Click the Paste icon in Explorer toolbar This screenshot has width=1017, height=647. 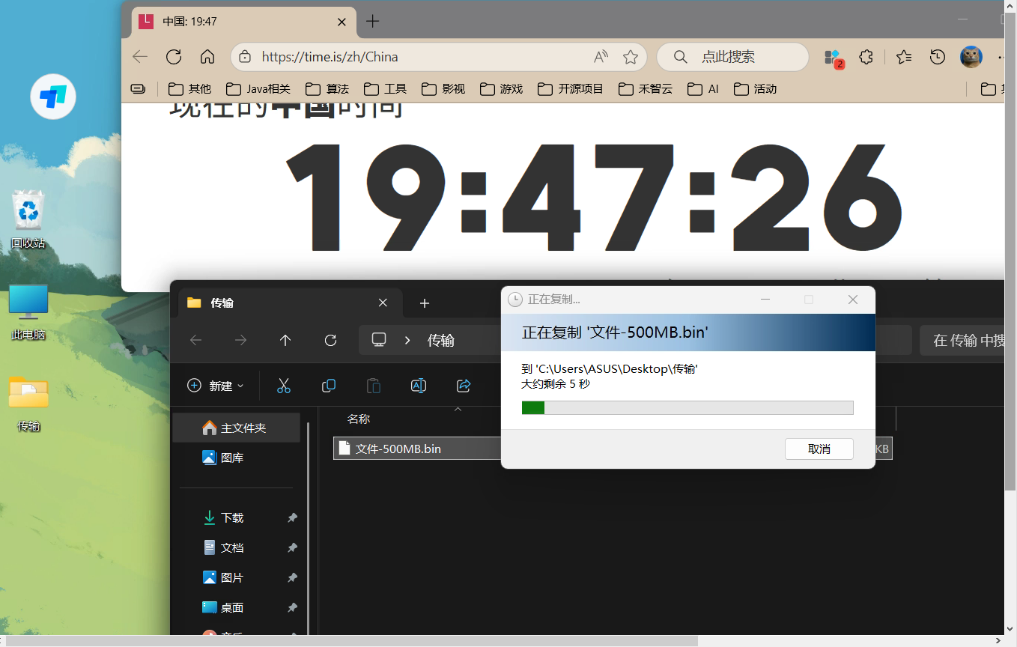click(374, 386)
